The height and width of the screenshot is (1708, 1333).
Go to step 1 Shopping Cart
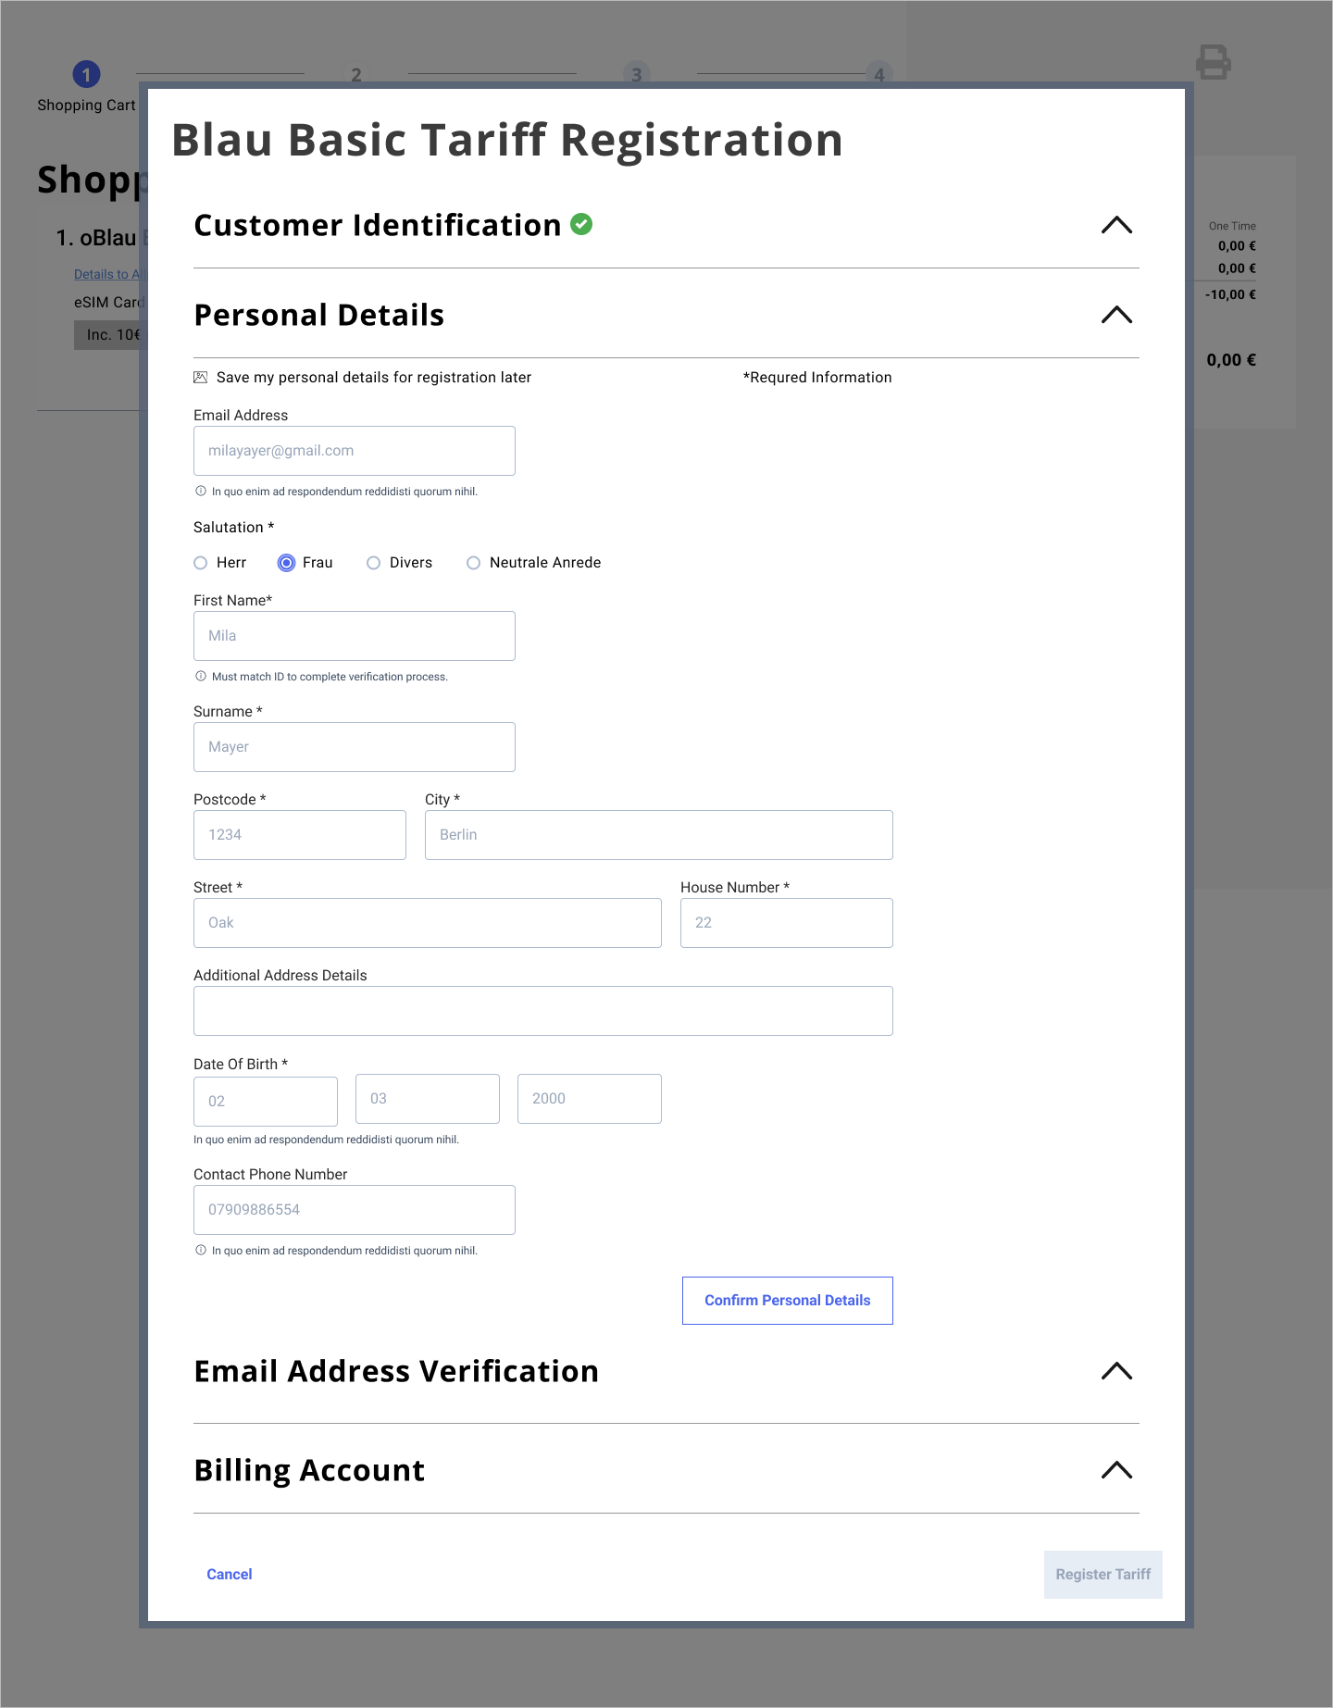86,74
